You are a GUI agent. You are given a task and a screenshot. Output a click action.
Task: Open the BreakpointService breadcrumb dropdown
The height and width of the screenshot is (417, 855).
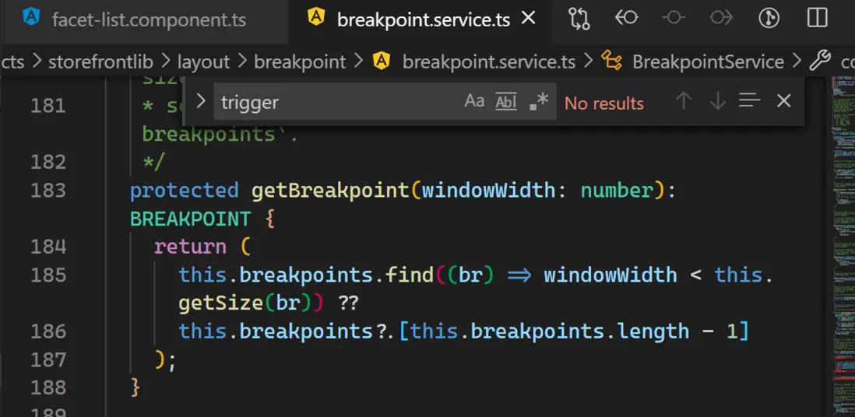point(708,61)
